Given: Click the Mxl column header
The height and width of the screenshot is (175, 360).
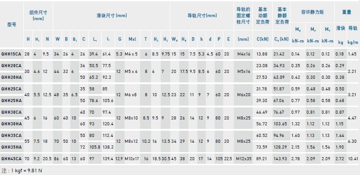Looking at the screenshot, I should click(x=132, y=39).
